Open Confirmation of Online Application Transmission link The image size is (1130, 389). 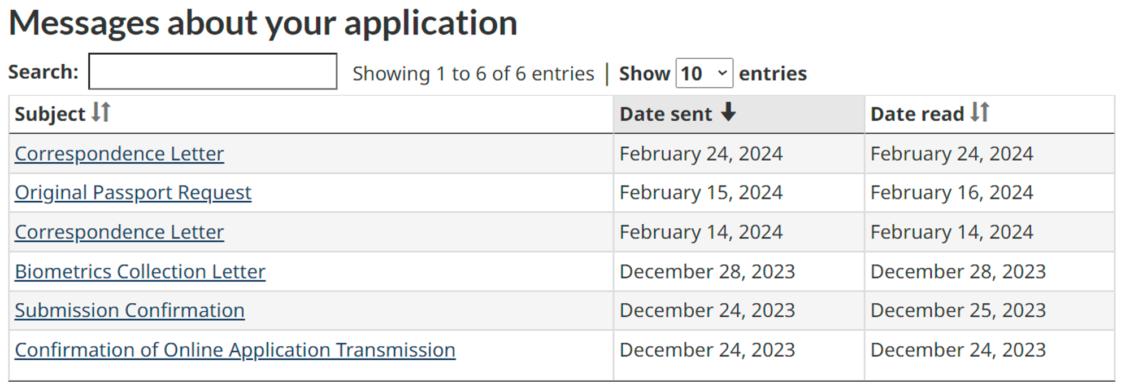(x=234, y=350)
